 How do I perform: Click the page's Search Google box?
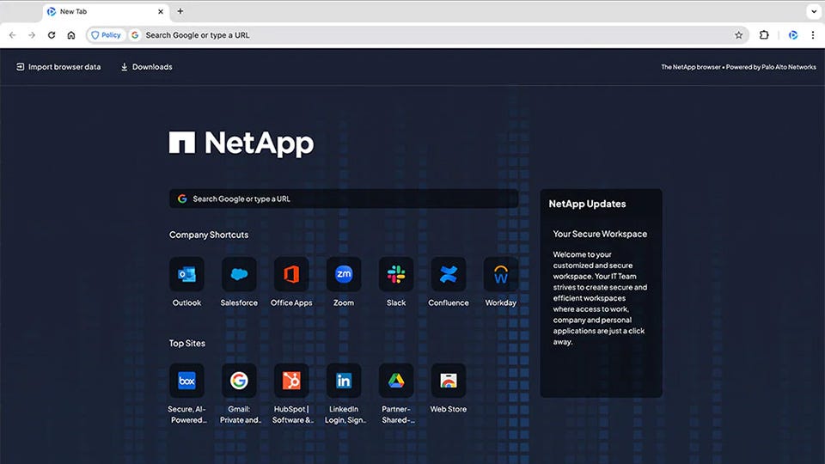coord(344,198)
